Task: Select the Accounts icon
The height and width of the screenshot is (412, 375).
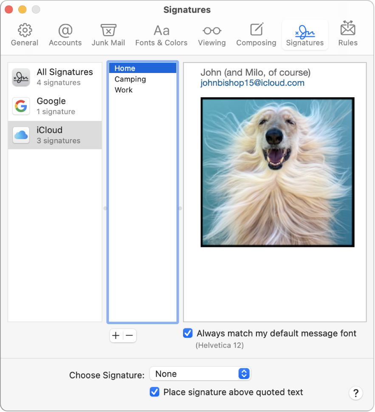Action: (x=65, y=35)
